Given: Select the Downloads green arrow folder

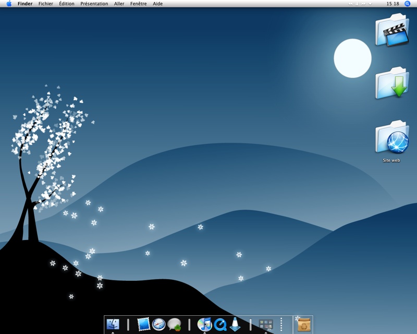Looking at the screenshot, I should (392, 83).
